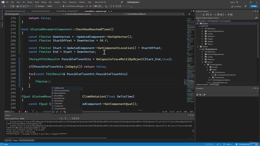This screenshot has width=260, height=146.
Task: Open the CheckHasReachedFloor member dropdown
Action: (x=154, y=14)
